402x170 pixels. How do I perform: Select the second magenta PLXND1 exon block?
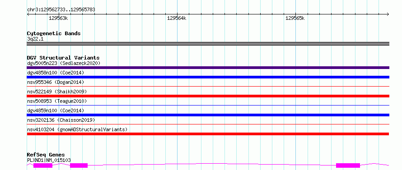79,165
